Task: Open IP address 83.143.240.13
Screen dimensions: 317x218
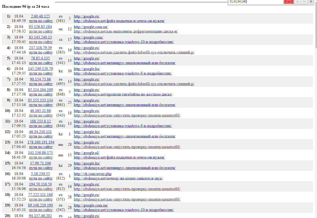Action: pos(40,37)
